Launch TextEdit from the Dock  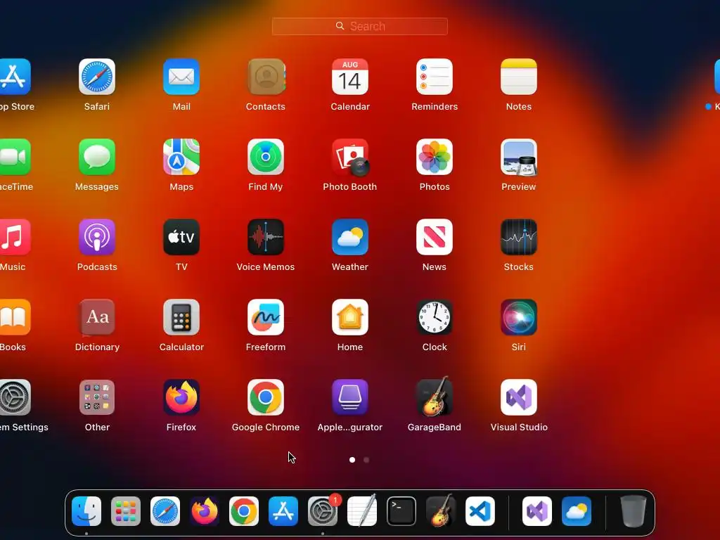click(362, 510)
